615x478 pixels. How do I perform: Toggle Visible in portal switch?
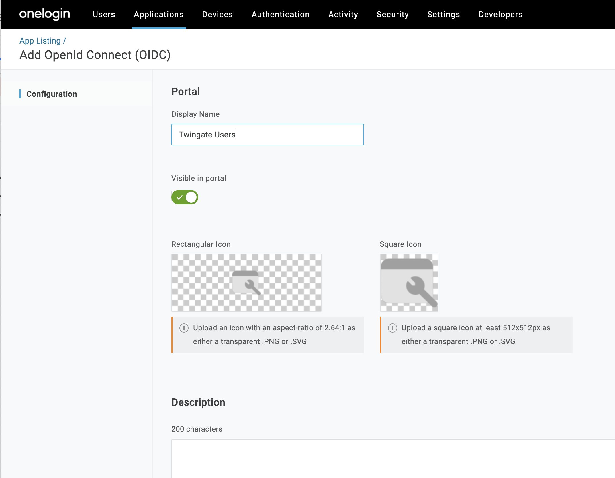point(185,197)
